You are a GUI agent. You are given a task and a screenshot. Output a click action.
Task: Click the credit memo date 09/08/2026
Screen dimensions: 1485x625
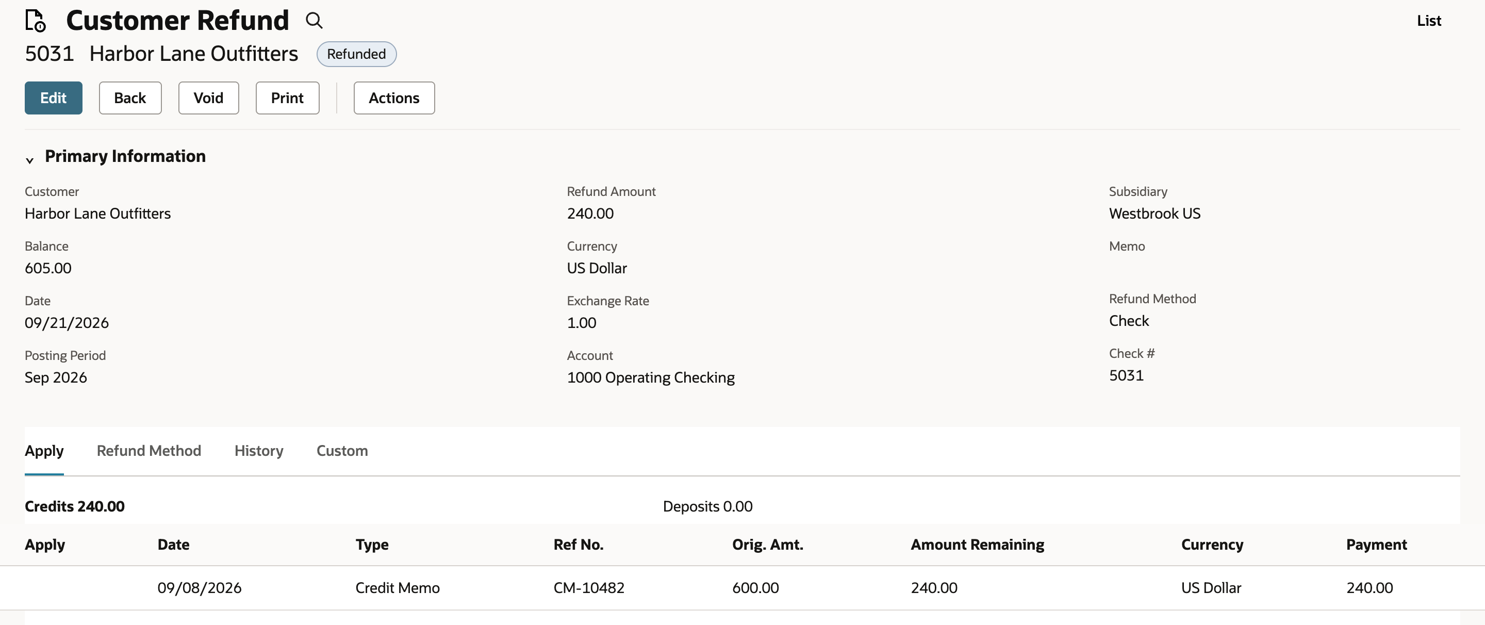[200, 587]
